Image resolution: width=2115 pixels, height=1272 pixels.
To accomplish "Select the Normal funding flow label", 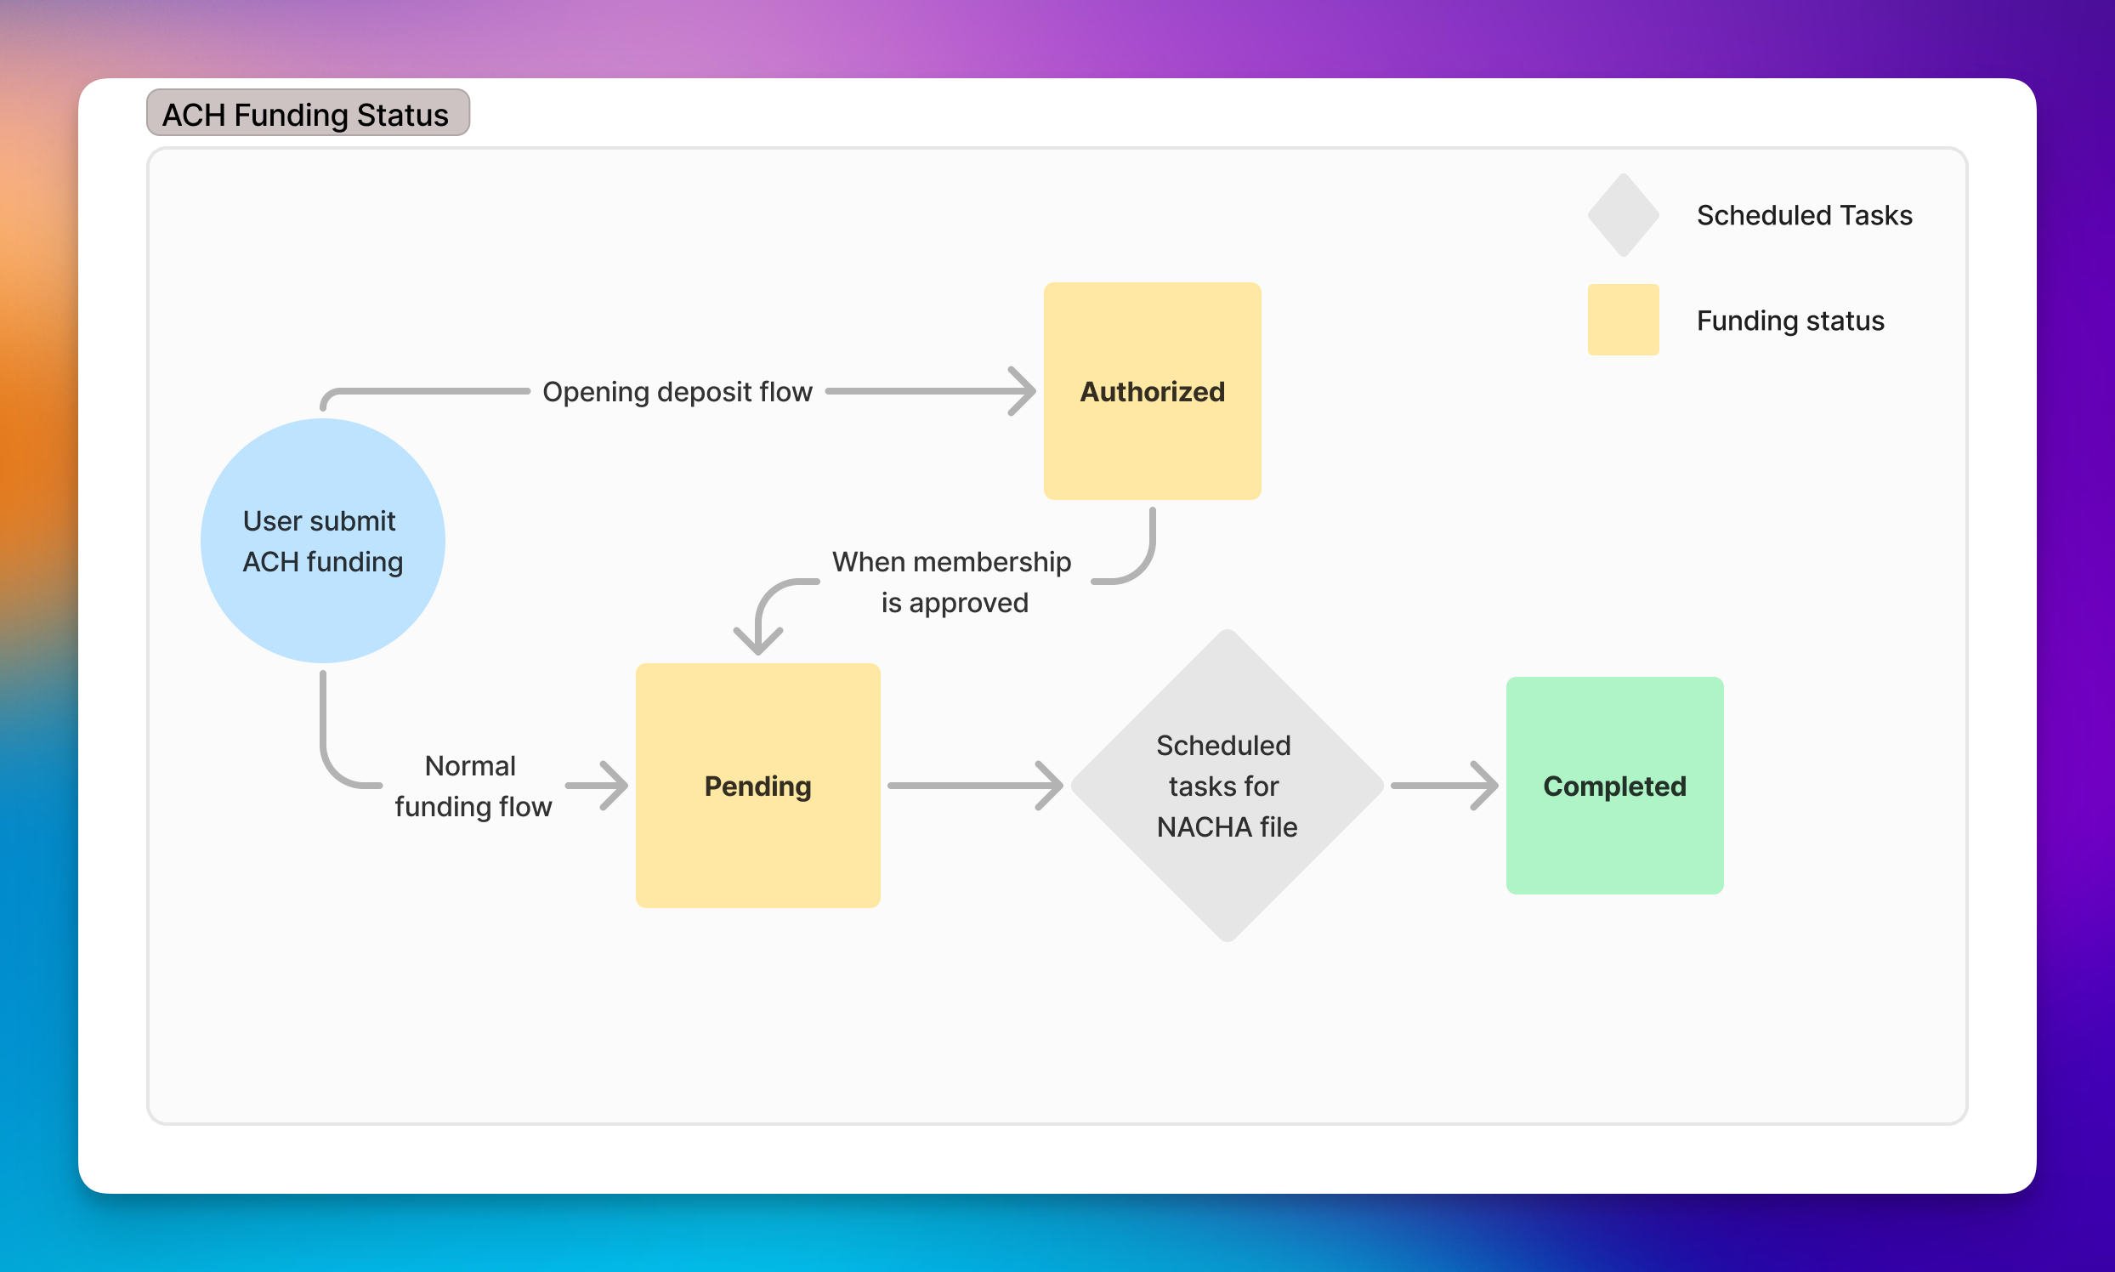I will click(x=472, y=786).
